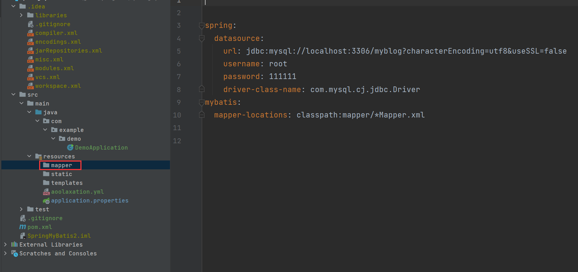Click the driver-class-name key
Image resolution: width=578 pixels, height=272 pixels.
click(x=262, y=90)
